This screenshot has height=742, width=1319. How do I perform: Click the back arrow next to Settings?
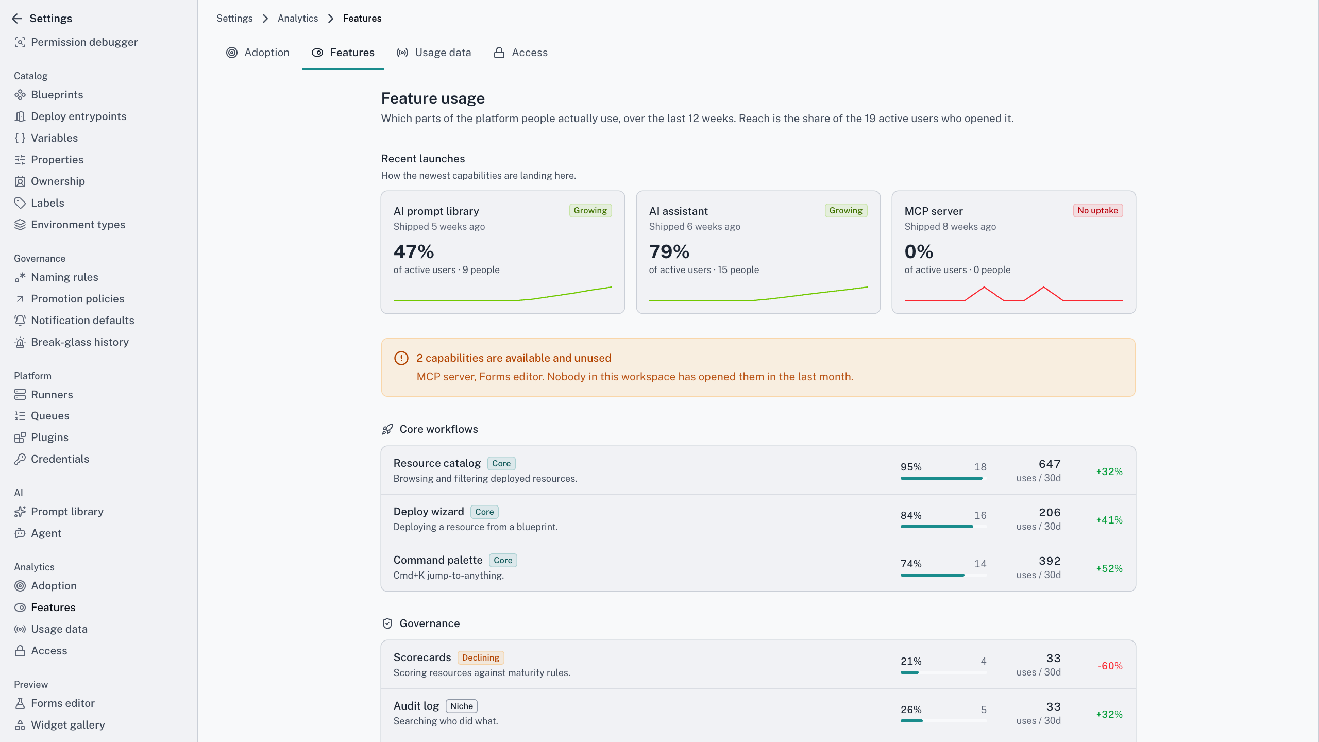pos(17,19)
